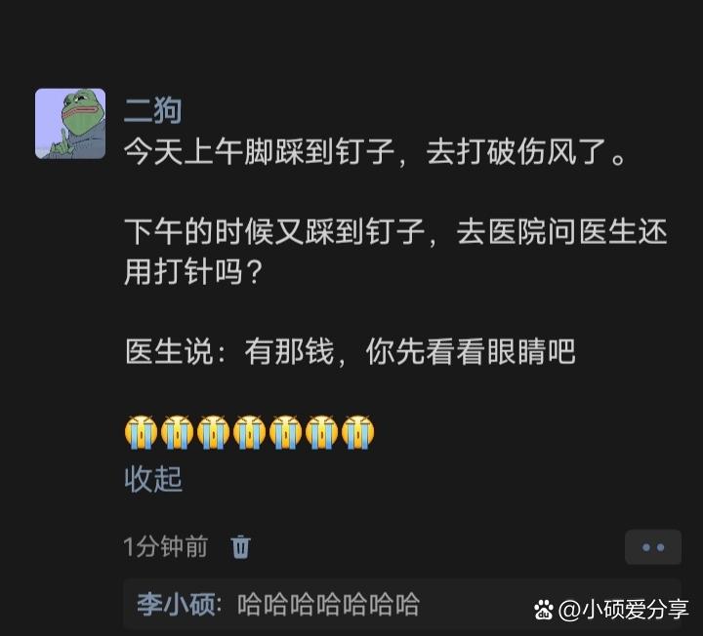703x636 pixels.
Task: Select the 哈哈哈哈哈哈哈 comment text
Action: 328,604
